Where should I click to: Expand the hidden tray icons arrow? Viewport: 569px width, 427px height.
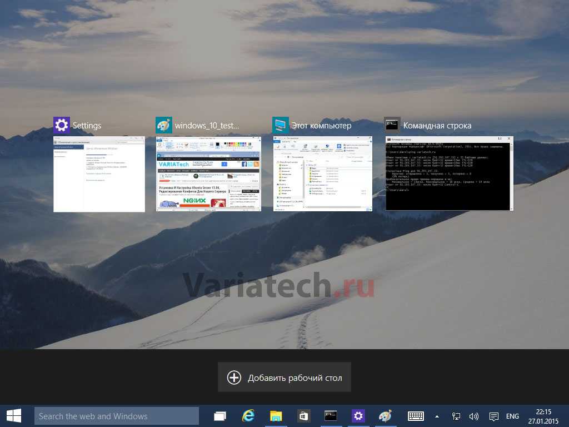[437, 416]
